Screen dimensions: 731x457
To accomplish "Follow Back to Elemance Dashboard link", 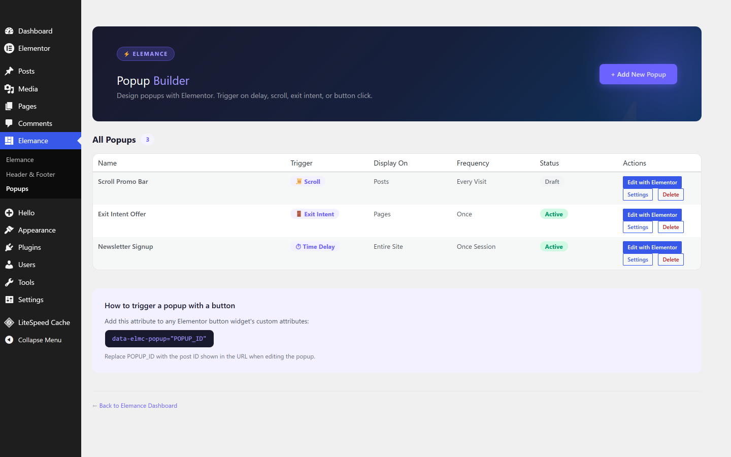I will pos(135,406).
